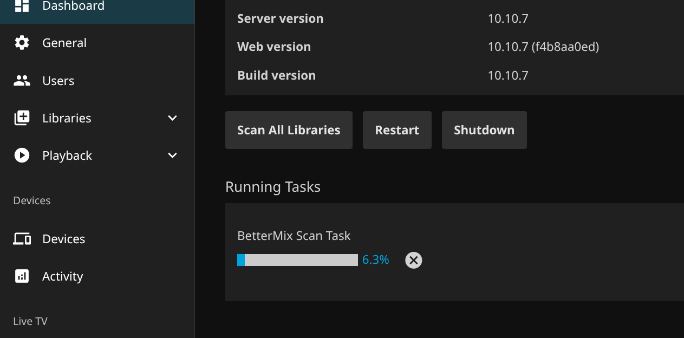
Task: Select the Devices text label in sidebar
Action: (63, 239)
